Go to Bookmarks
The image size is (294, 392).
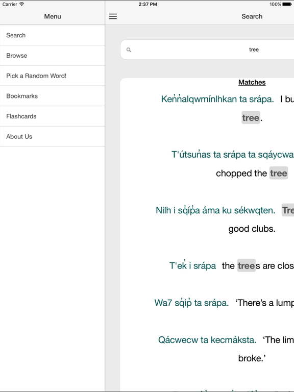pos(53,96)
